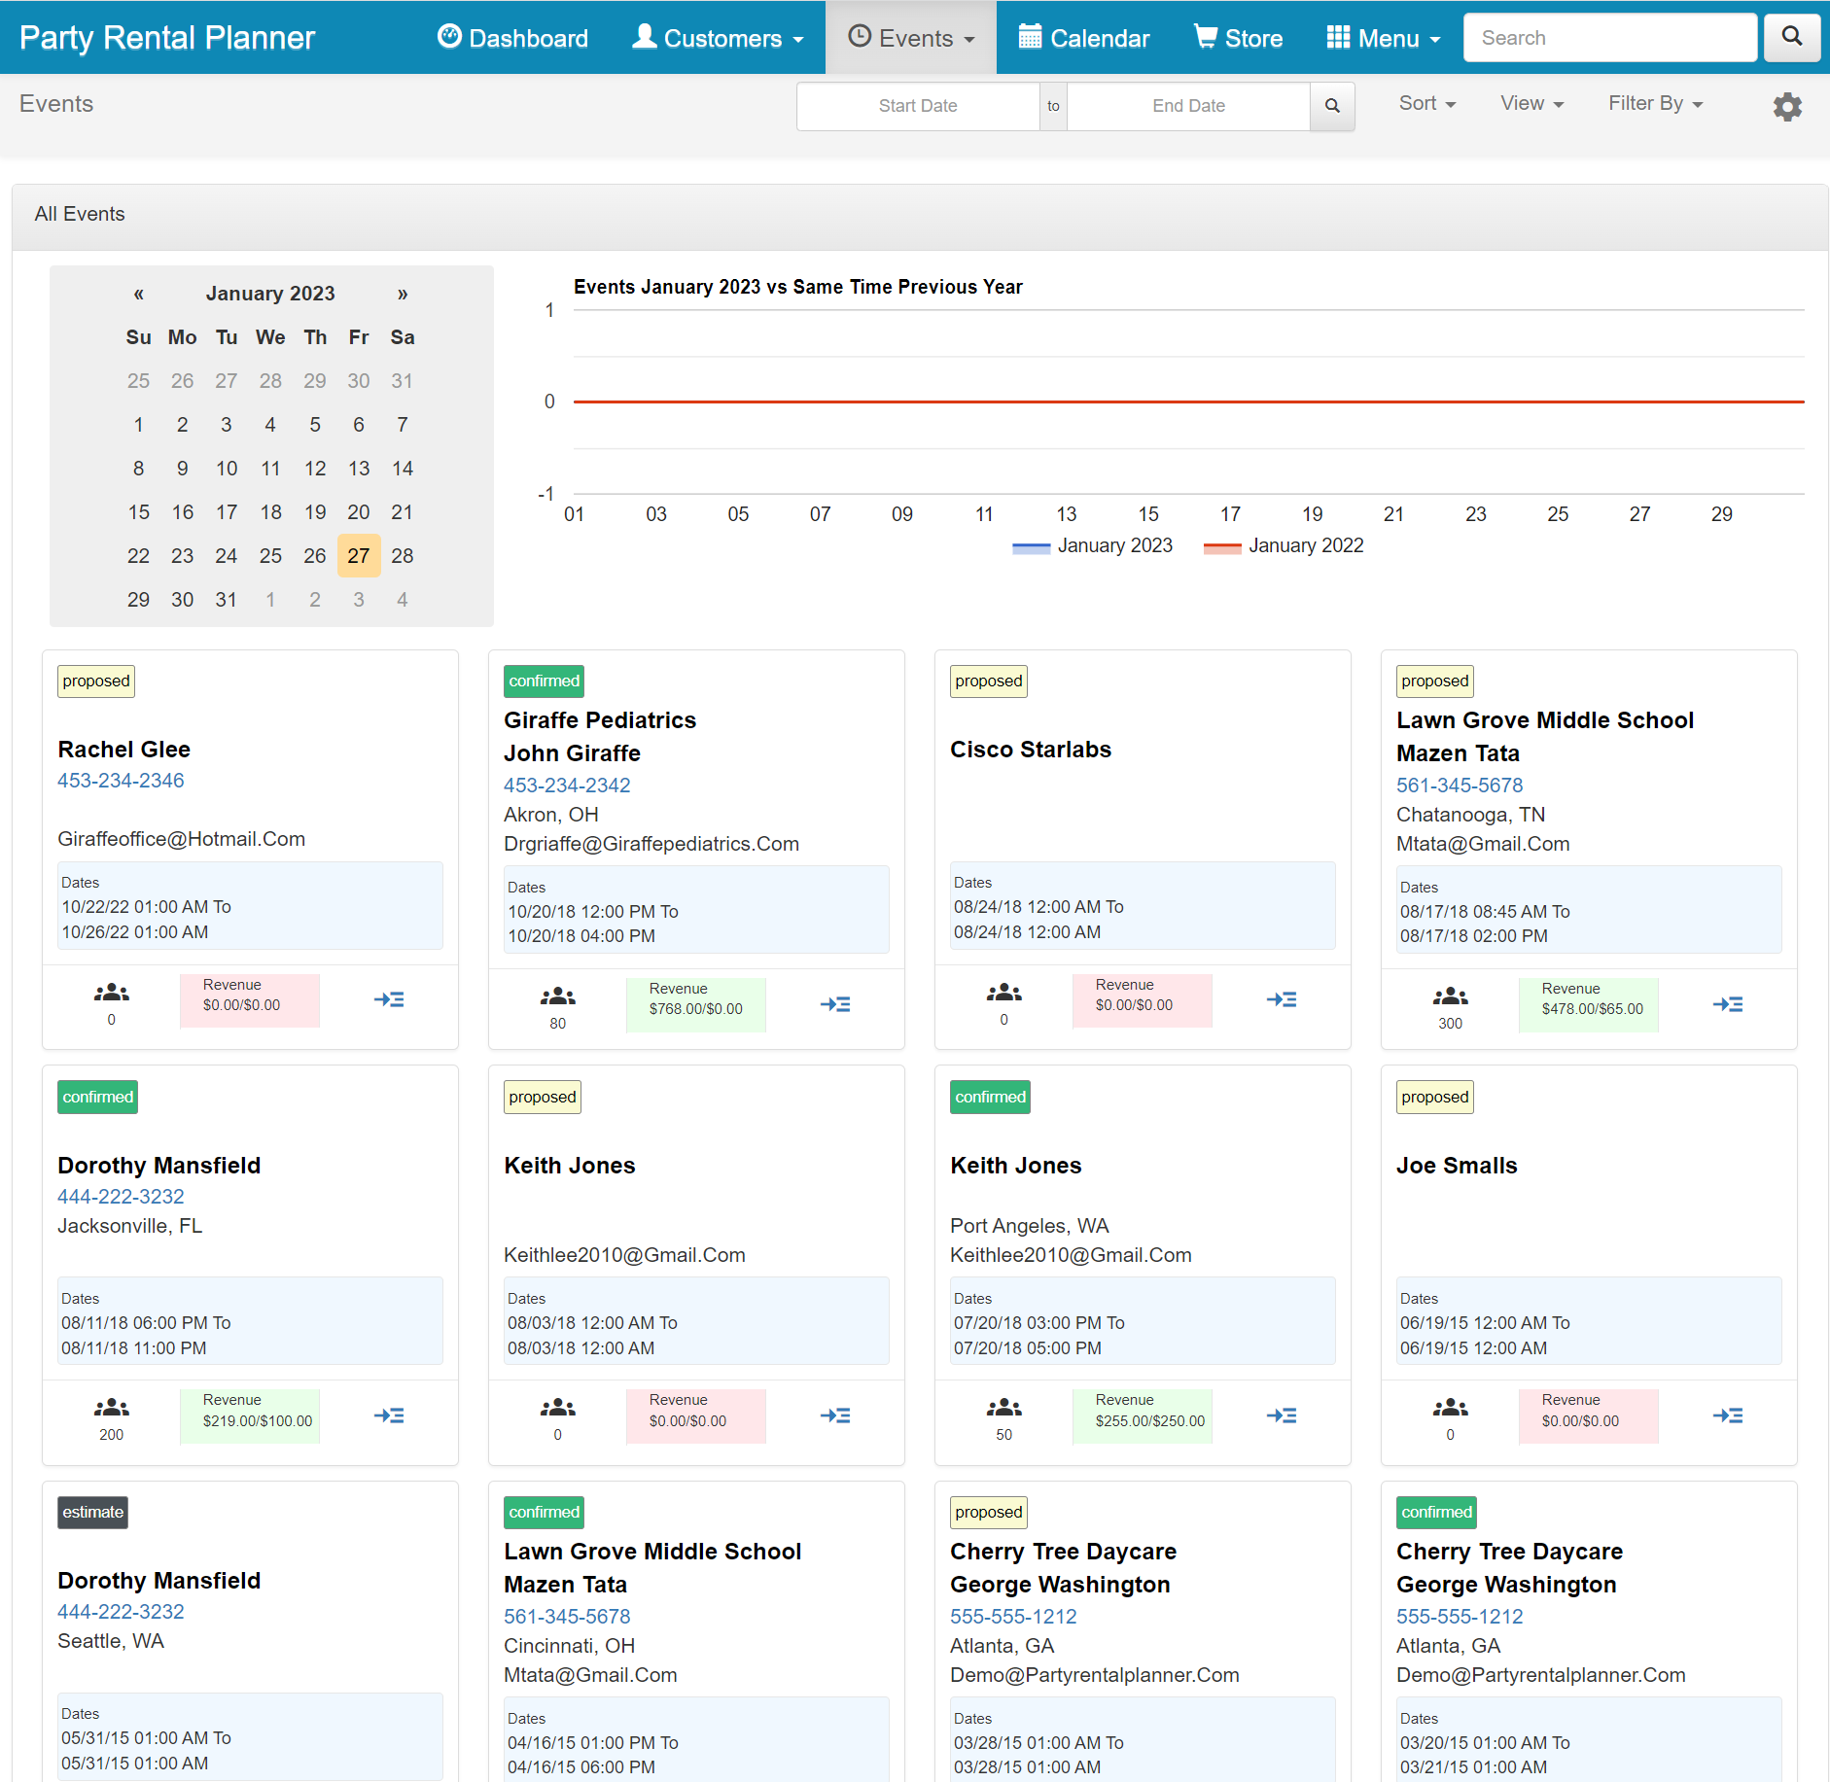Click in the navbar Search field

1609,38
